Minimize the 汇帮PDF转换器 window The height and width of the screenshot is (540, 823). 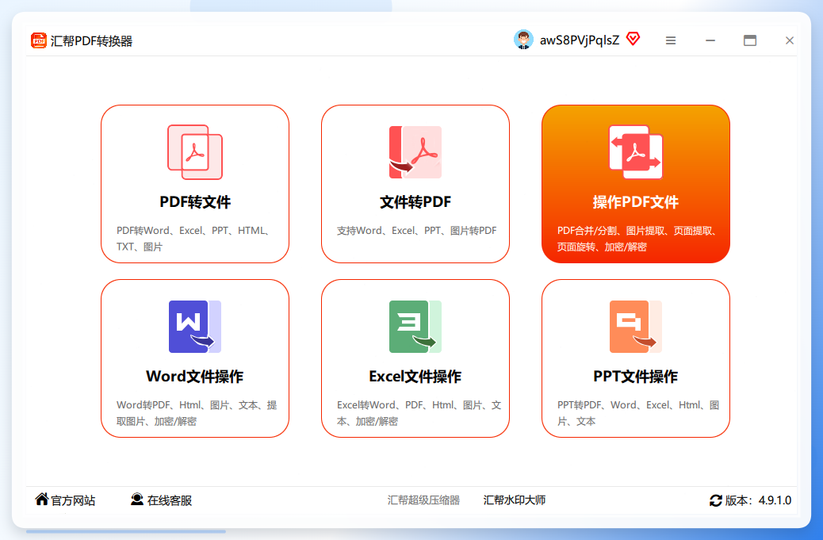[710, 40]
